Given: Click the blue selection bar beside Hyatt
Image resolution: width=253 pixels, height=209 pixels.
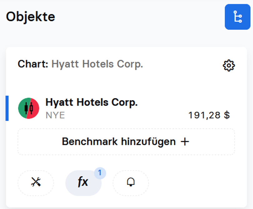Looking at the screenshot, I should pos(7,108).
